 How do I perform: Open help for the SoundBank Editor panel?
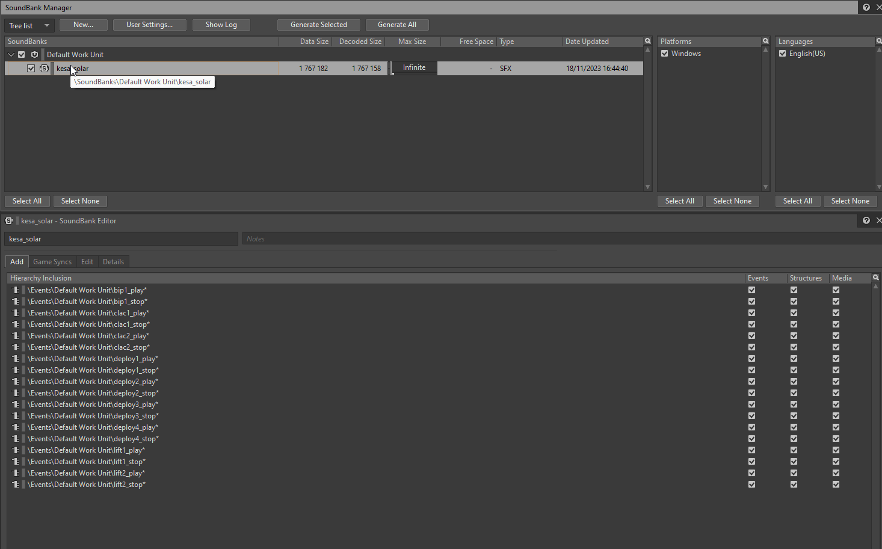[866, 220]
